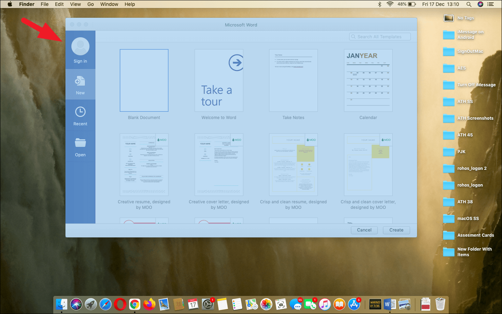502x314 pixels.
Task: Open Firefox from the Dock
Action: [149, 305]
